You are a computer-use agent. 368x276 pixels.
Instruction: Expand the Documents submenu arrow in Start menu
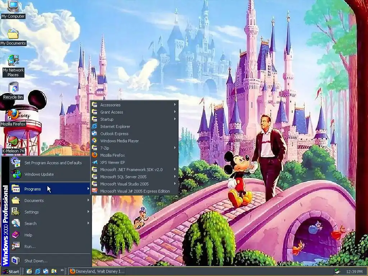click(88, 200)
